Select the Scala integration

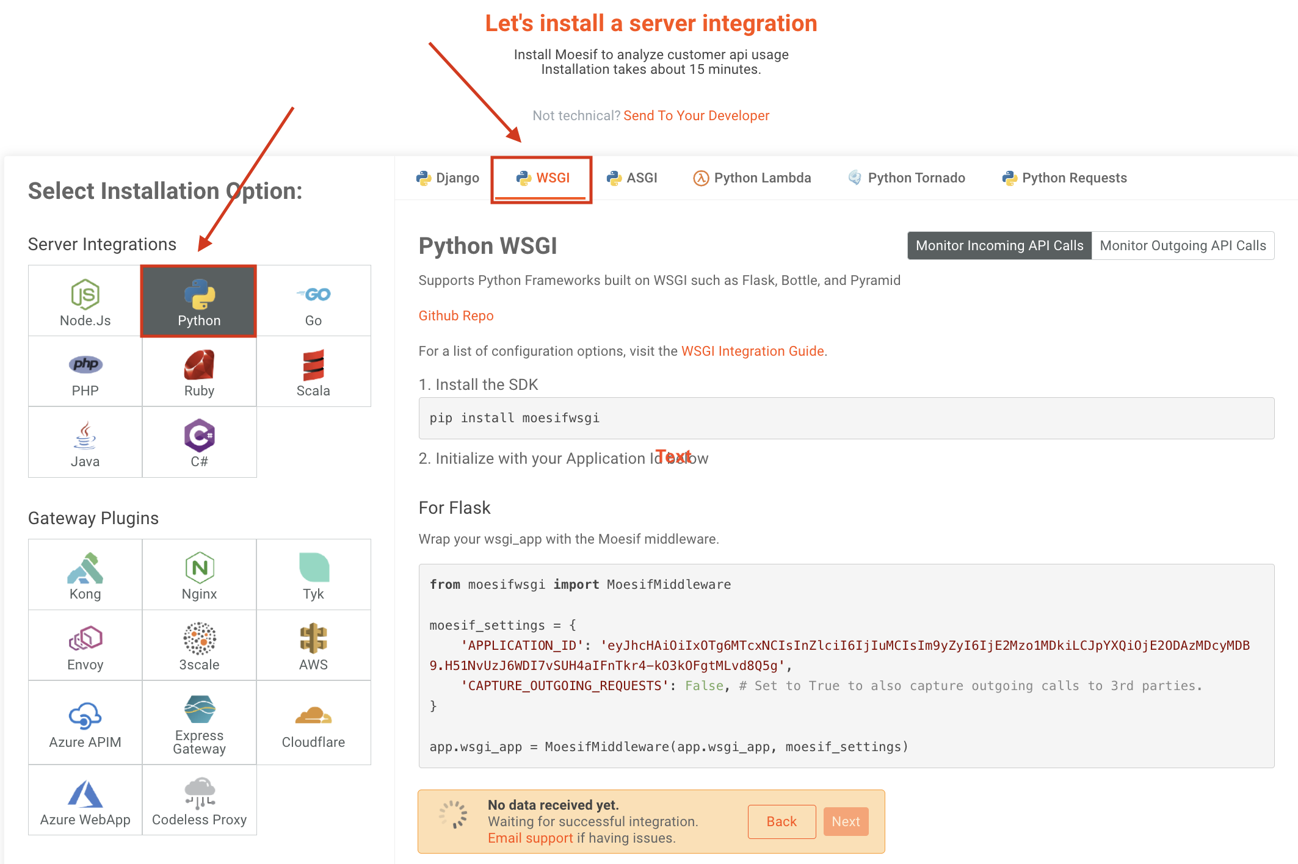[x=313, y=372]
